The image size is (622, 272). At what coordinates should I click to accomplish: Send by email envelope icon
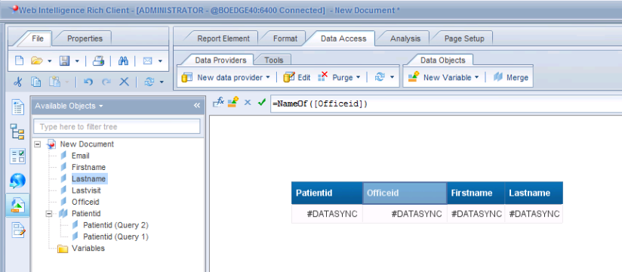coord(147,60)
